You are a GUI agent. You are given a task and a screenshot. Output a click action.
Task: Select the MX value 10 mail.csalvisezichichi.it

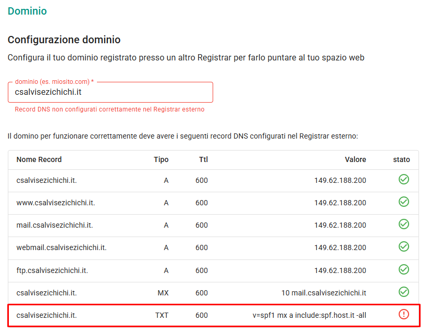tap(324, 293)
